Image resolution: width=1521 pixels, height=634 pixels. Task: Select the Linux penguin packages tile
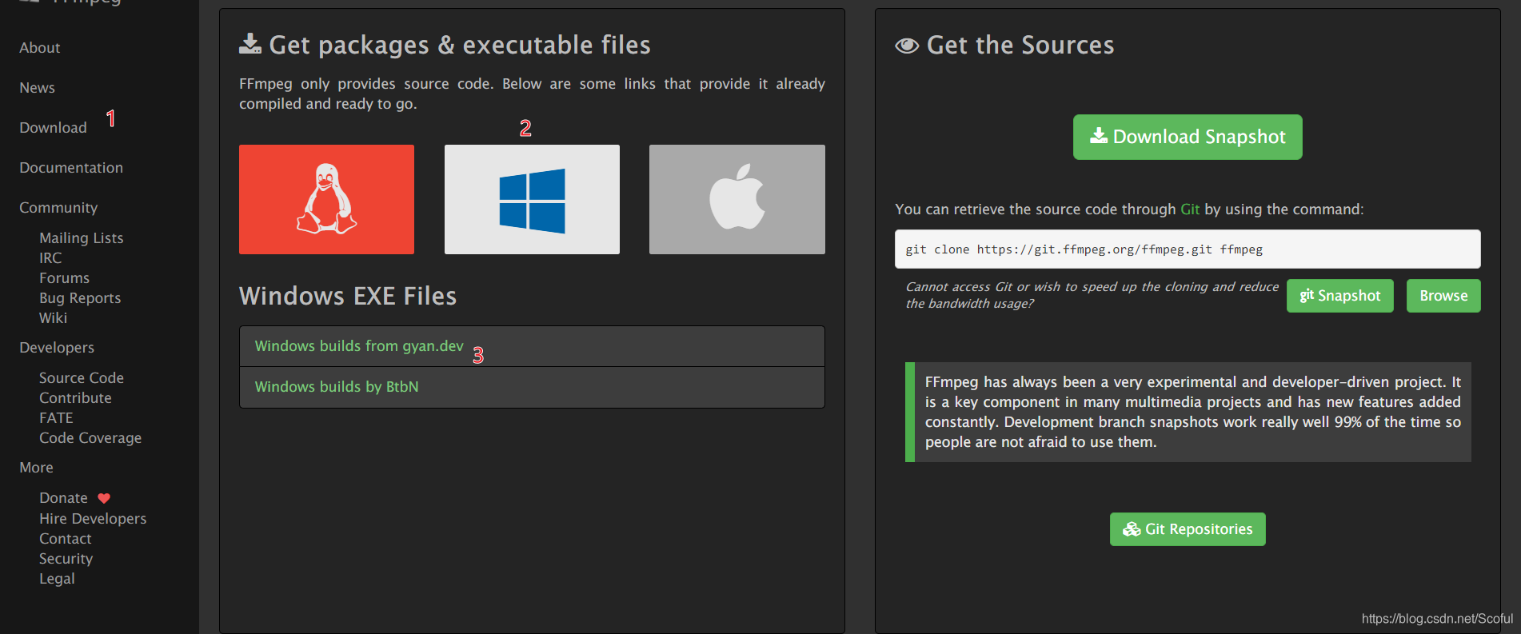pos(326,199)
